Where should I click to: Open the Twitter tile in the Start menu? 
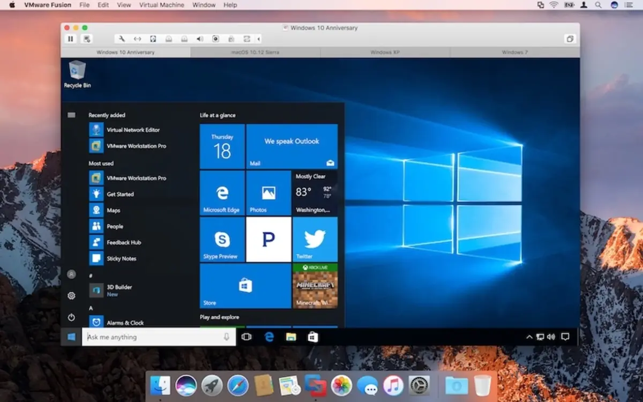(x=315, y=240)
